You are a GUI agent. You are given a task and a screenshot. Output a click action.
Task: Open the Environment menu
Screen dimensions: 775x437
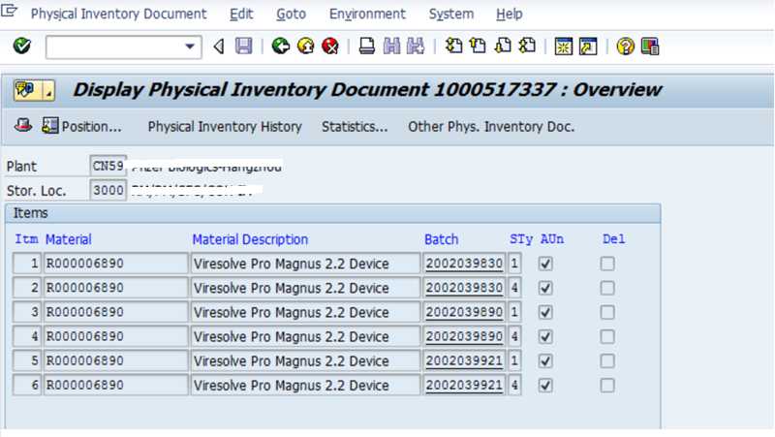click(x=367, y=14)
